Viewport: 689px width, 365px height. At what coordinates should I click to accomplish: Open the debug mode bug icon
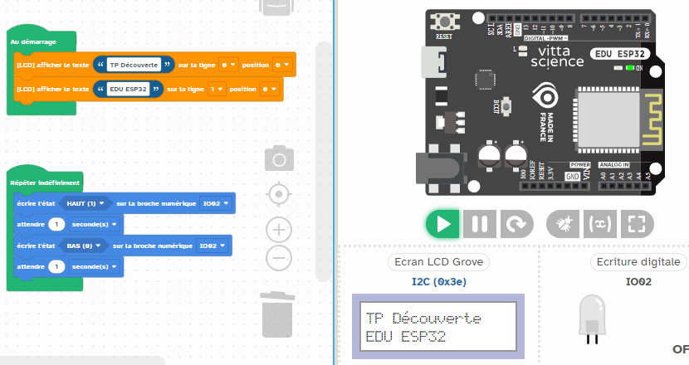pyautogui.click(x=563, y=224)
